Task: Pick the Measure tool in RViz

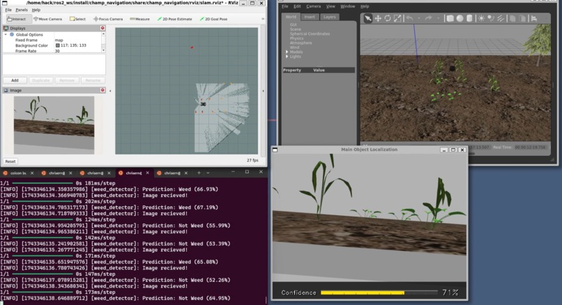Action: [139, 19]
